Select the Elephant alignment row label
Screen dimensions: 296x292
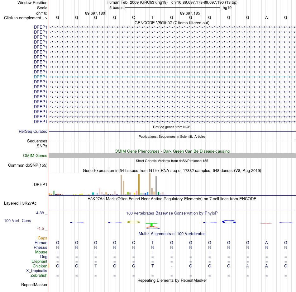click(39, 261)
